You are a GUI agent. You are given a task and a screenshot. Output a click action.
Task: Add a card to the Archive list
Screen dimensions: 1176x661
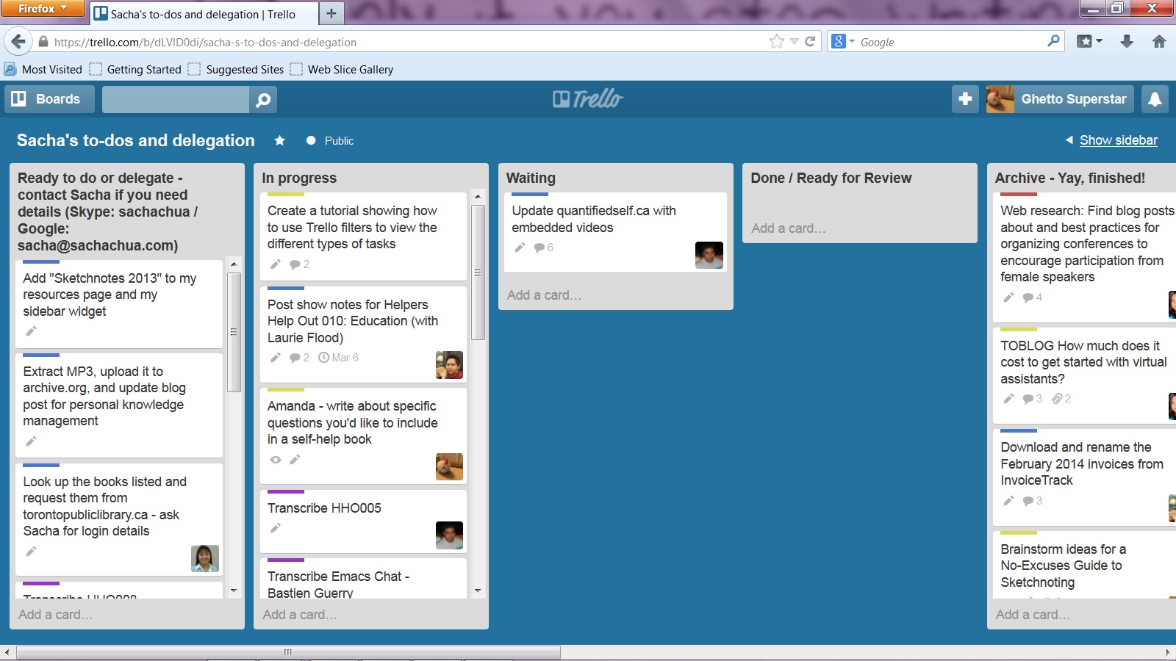click(x=1033, y=615)
